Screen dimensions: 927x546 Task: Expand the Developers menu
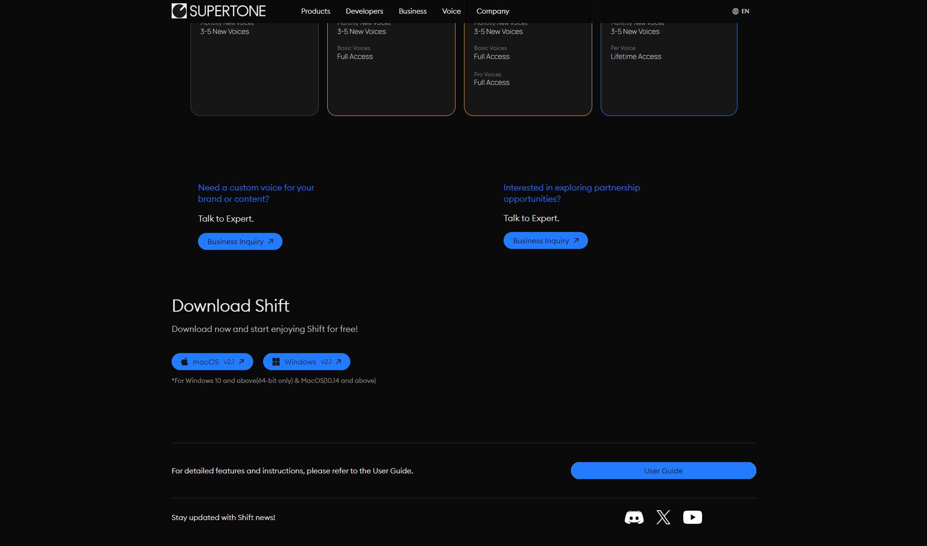pos(364,11)
